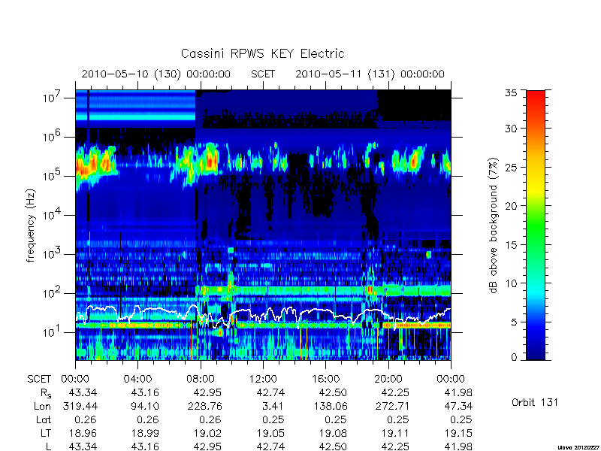Click the Lon value 228.76
601x451 pixels.
pos(204,406)
